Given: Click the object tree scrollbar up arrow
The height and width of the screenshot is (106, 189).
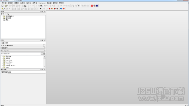Looking at the screenshot, I should (x=45, y=56).
